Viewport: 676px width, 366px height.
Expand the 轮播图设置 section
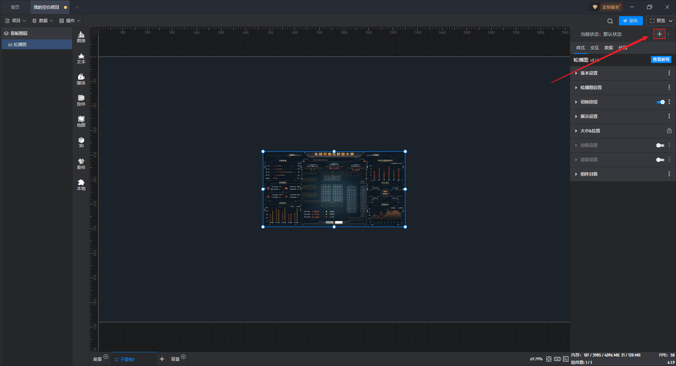click(x=591, y=88)
